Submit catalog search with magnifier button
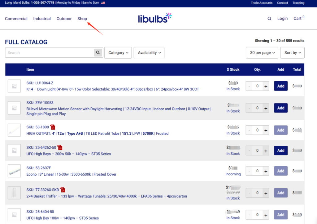The width and height of the screenshot is (317, 224). tap(98, 52)
